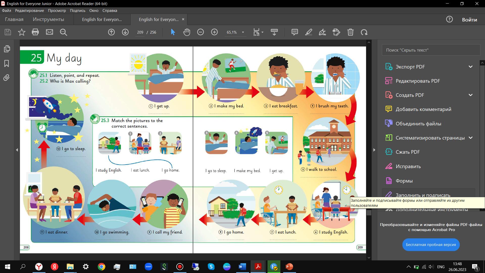
Task: Open the page thumbnails side panel
Action: pyautogui.click(x=7, y=49)
